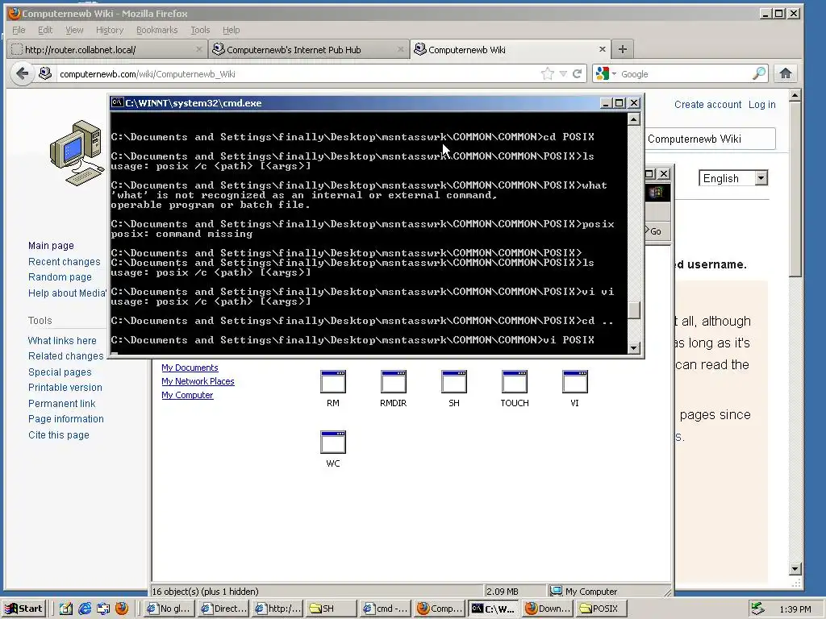
Task: Open the Main page link
Action: (x=51, y=245)
